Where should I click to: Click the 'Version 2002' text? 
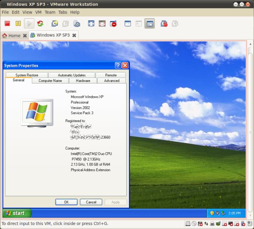(80, 108)
